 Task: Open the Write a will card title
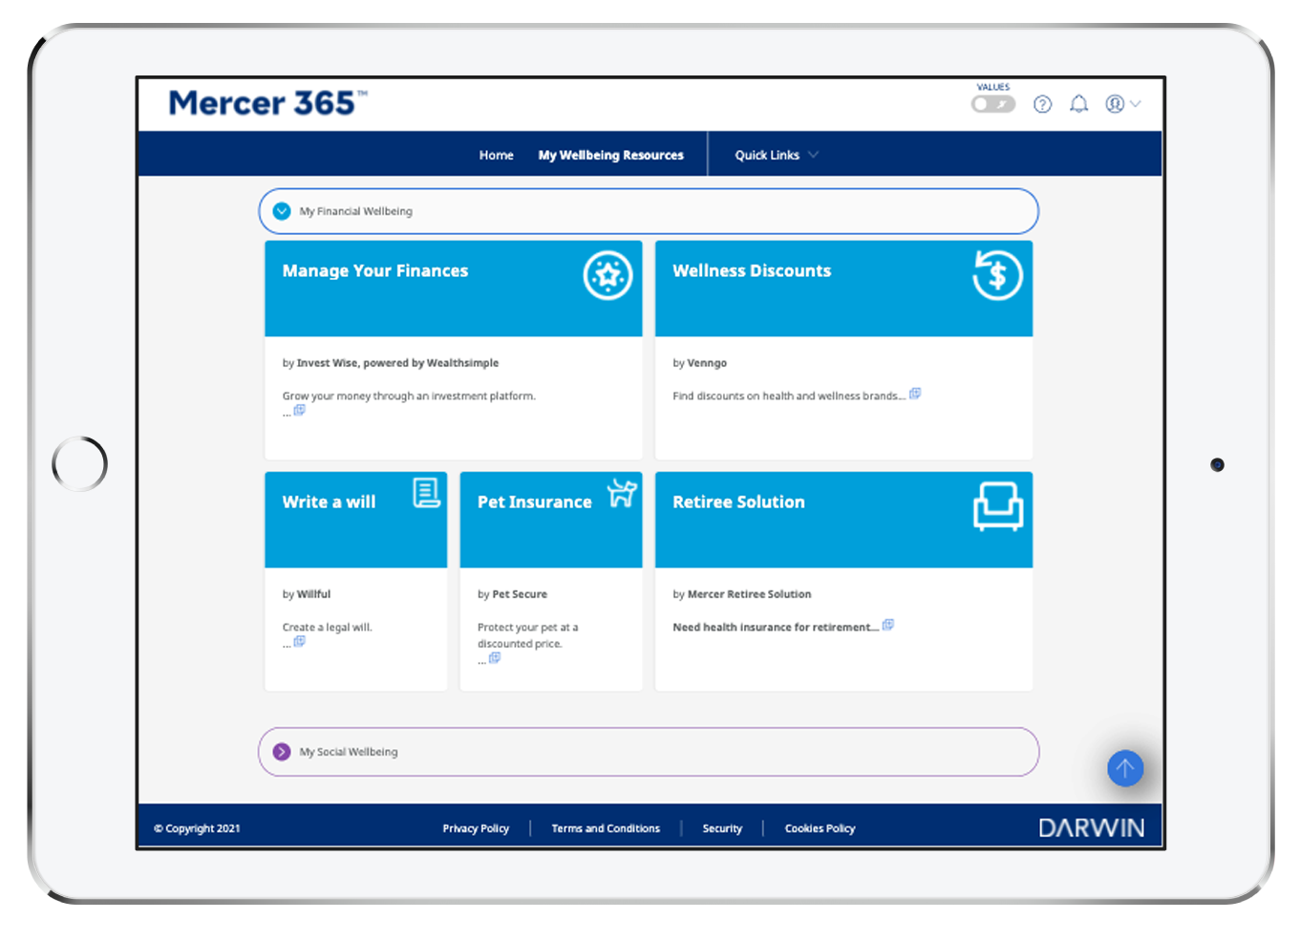329,502
